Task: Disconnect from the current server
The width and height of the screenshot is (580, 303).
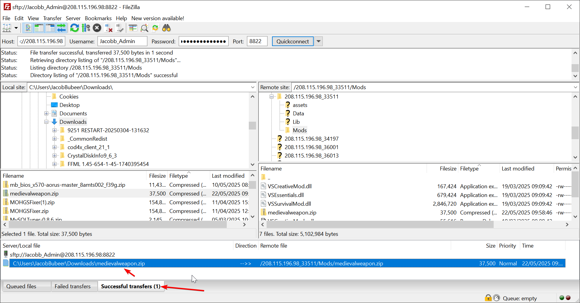Action: pyautogui.click(x=108, y=28)
